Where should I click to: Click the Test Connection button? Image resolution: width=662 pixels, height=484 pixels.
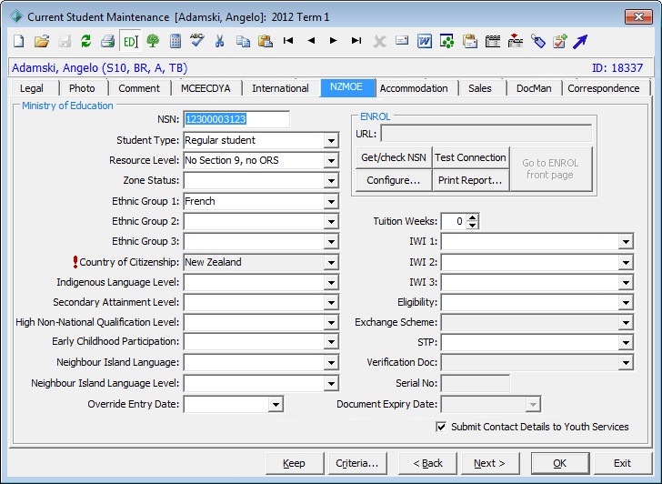pyautogui.click(x=470, y=157)
